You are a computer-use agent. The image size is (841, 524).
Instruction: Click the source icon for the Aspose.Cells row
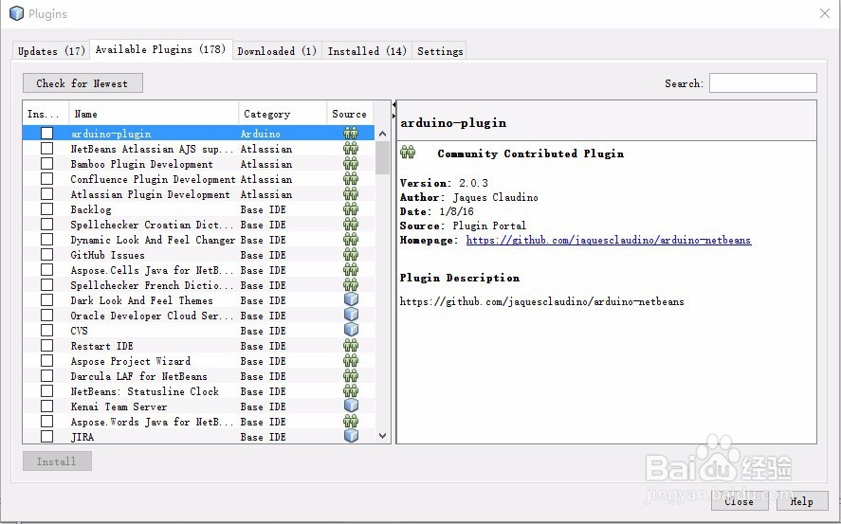point(351,269)
